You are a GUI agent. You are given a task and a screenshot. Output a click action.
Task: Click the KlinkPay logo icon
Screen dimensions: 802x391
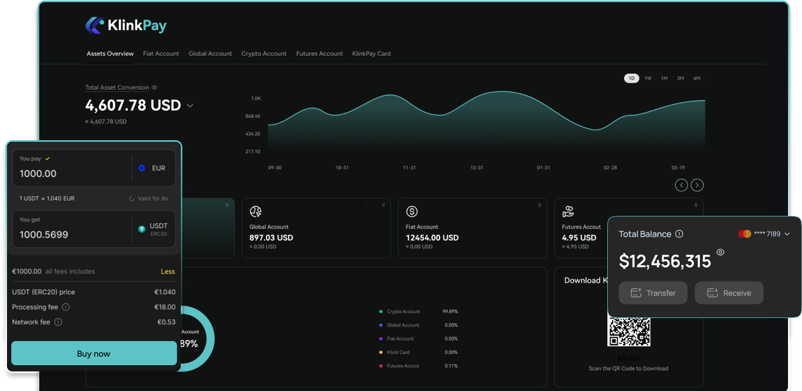(95, 25)
